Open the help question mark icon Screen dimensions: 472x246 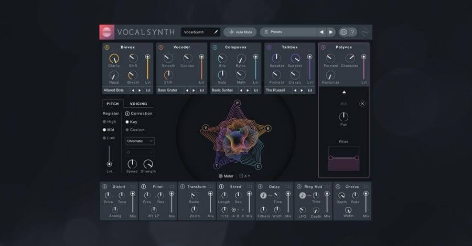pos(352,32)
